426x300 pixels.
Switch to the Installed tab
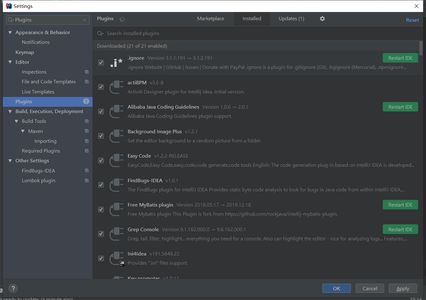[x=252, y=19]
